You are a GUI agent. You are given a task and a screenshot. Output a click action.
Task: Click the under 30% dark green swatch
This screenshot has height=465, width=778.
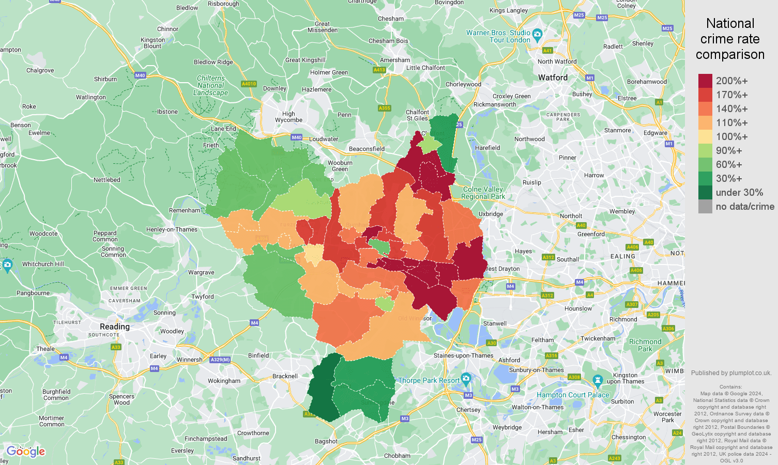[x=705, y=192]
